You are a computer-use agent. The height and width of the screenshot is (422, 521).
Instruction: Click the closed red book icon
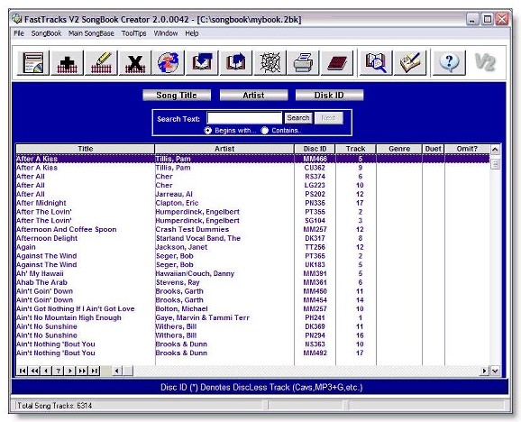(x=337, y=62)
